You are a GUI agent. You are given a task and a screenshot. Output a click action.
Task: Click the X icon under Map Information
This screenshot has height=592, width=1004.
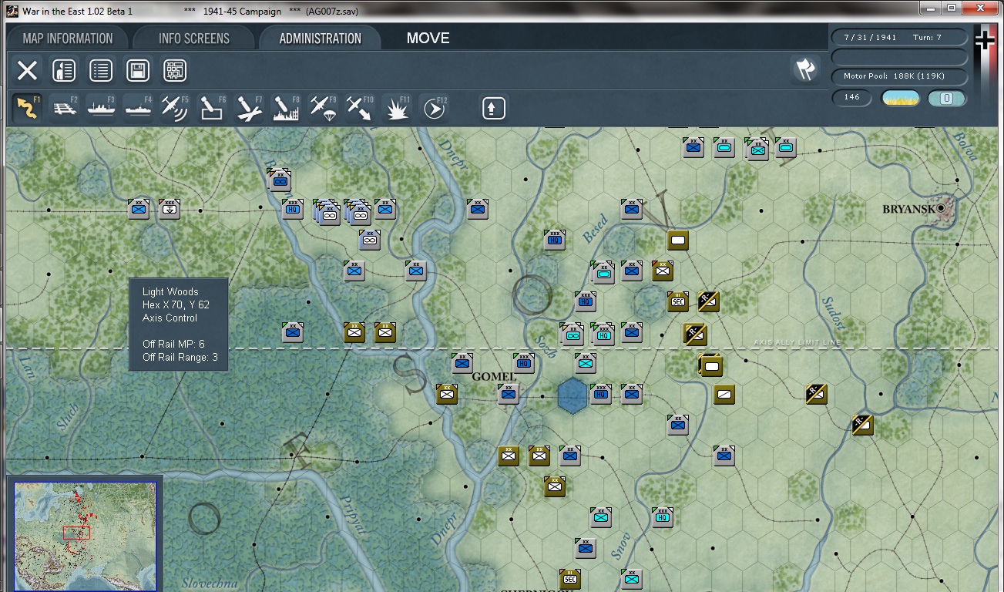pos(27,71)
